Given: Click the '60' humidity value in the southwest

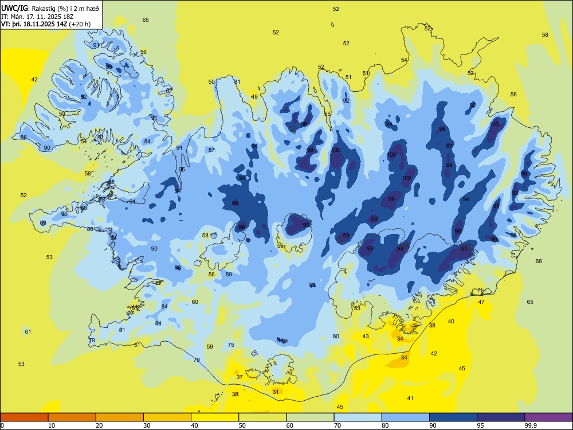Looking at the screenshot, I should (x=195, y=302).
